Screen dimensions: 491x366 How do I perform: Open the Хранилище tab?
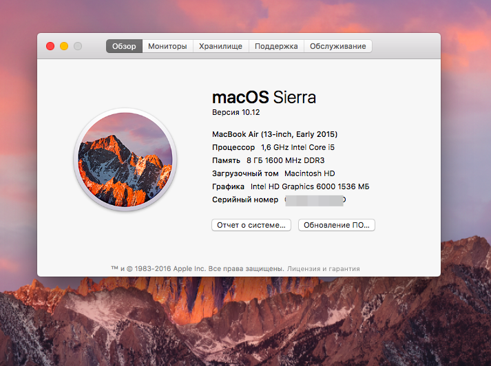pos(221,46)
